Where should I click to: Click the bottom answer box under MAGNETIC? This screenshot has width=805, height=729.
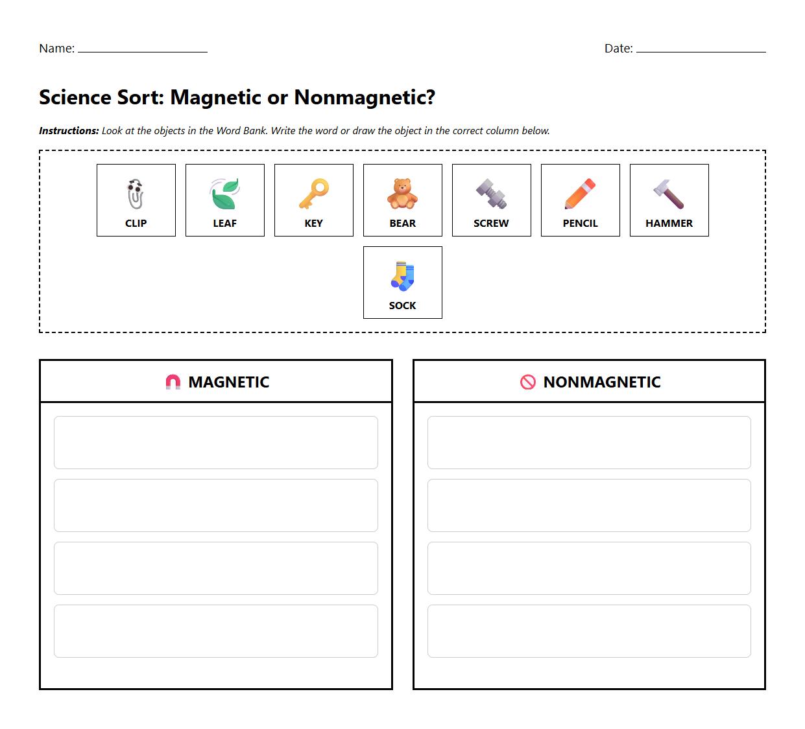(x=215, y=631)
